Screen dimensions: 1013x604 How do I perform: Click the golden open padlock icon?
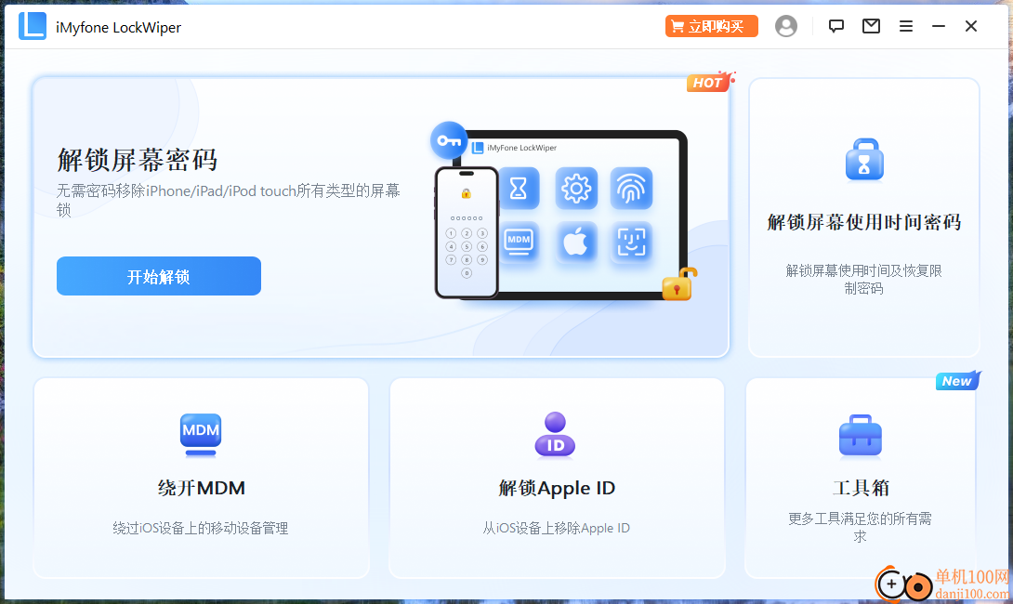(679, 284)
